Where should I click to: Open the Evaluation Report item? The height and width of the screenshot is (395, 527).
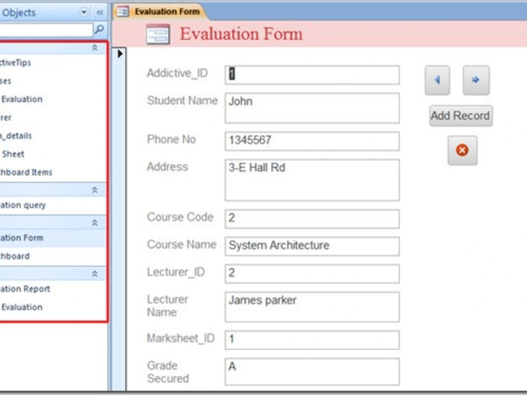(53, 289)
